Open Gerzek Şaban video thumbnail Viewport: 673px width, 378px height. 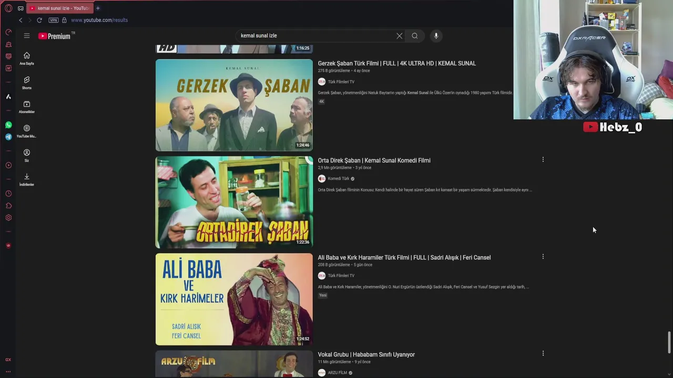[x=234, y=105]
